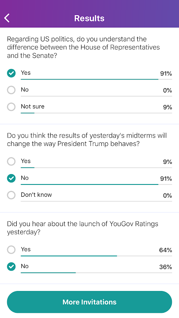179x318 pixels.
Task: Select Yes radio for Trump behavior question
Action: point(11,161)
